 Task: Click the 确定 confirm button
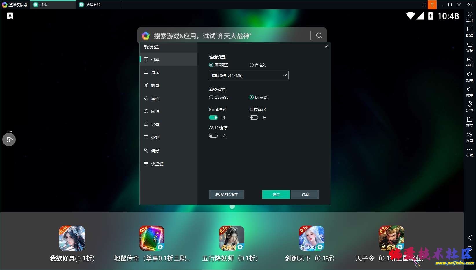276,194
